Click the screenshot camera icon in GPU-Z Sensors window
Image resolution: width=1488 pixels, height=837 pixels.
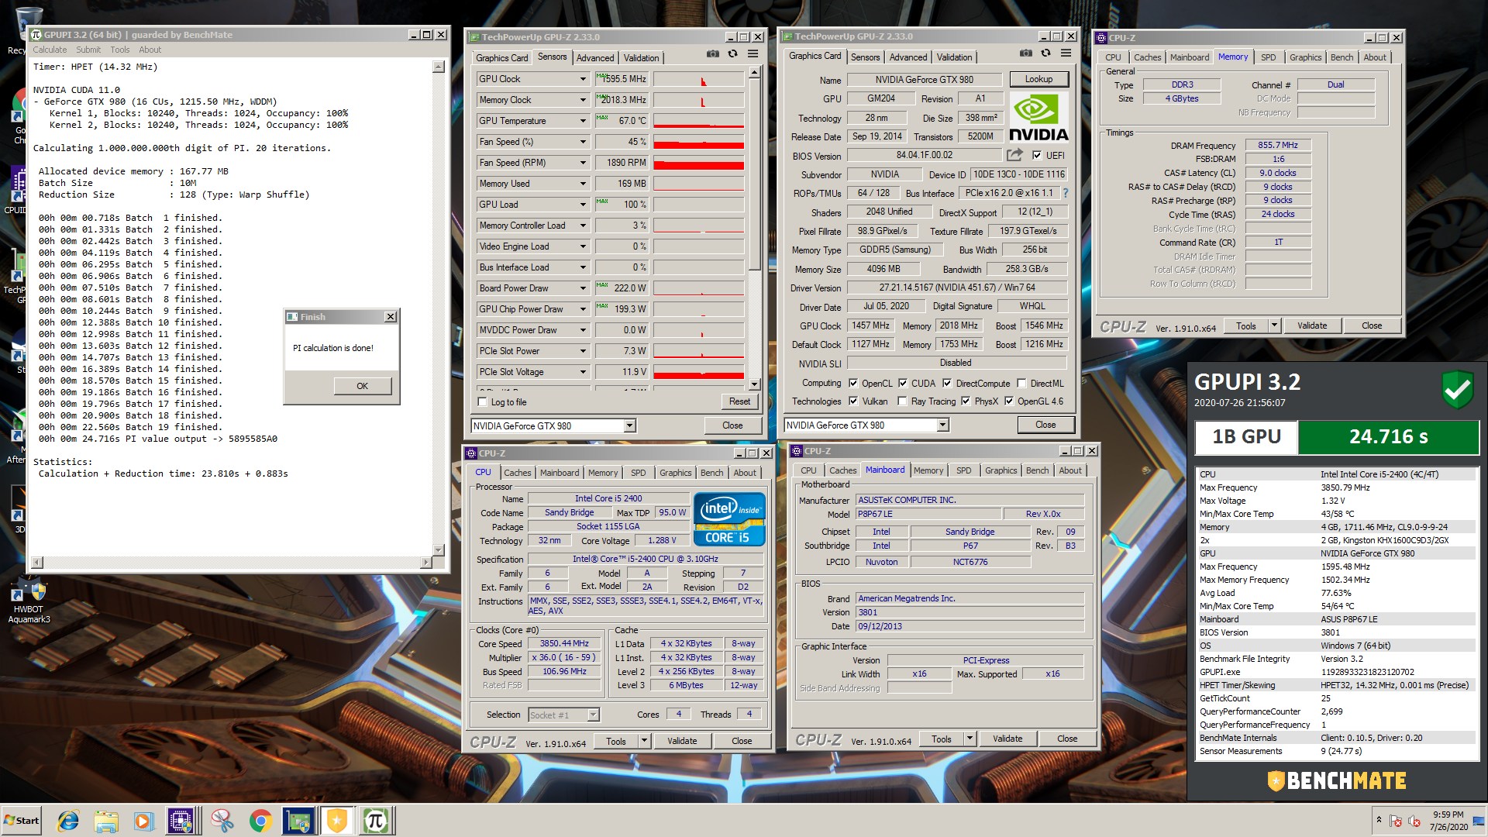tap(712, 54)
